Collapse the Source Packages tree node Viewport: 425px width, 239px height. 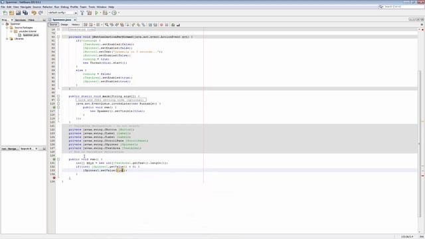pos(7,28)
